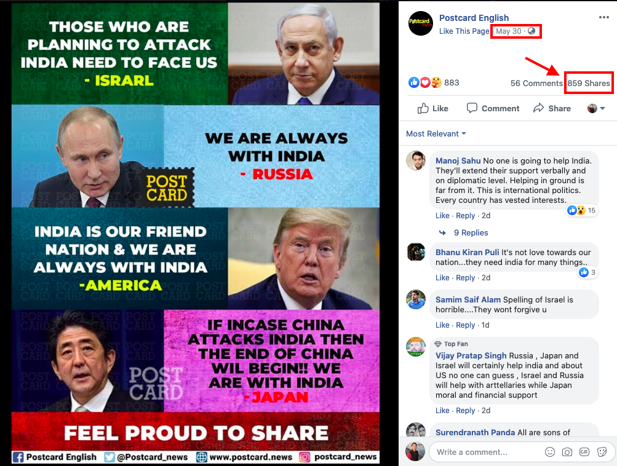617x466 pixels.
Task: View the 859 Shares list
Action: (588, 83)
